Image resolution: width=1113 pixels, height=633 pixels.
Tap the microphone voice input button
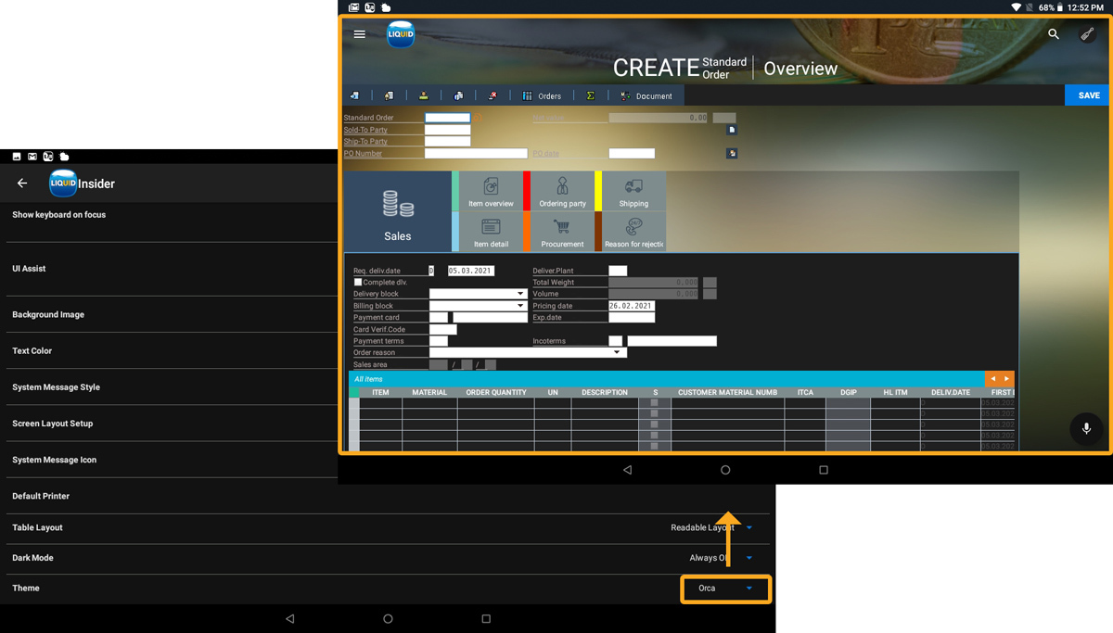[1086, 429]
